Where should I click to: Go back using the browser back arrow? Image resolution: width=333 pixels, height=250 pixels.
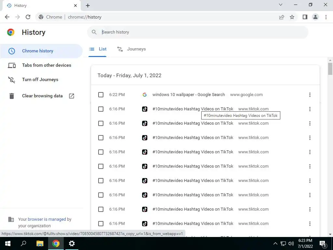point(7,17)
